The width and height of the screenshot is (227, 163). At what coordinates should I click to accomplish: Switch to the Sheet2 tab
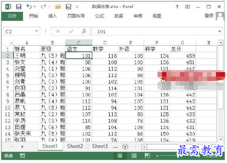tap(75, 146)
